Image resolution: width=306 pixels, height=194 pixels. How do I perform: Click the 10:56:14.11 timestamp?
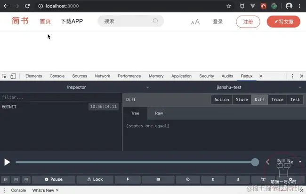103,106
